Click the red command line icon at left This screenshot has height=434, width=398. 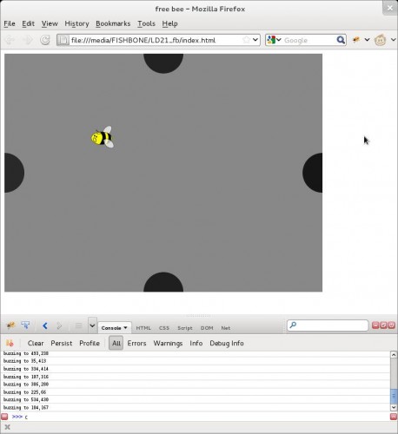[x=4, y=417]
